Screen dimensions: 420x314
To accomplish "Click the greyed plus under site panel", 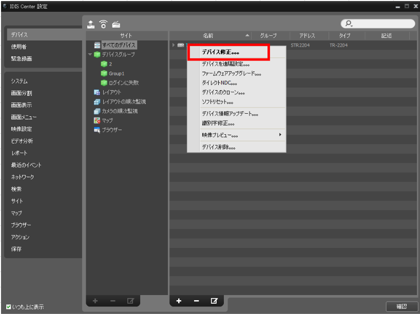I will coord(95,301).
